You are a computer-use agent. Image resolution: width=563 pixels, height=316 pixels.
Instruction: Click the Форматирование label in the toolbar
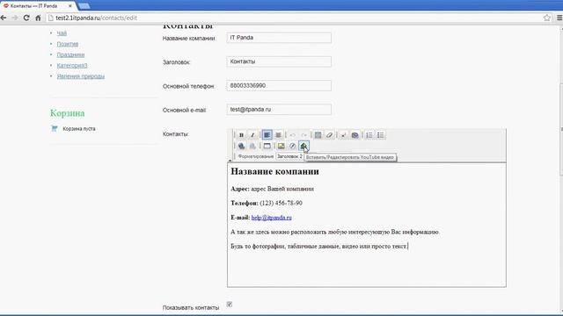256,156
